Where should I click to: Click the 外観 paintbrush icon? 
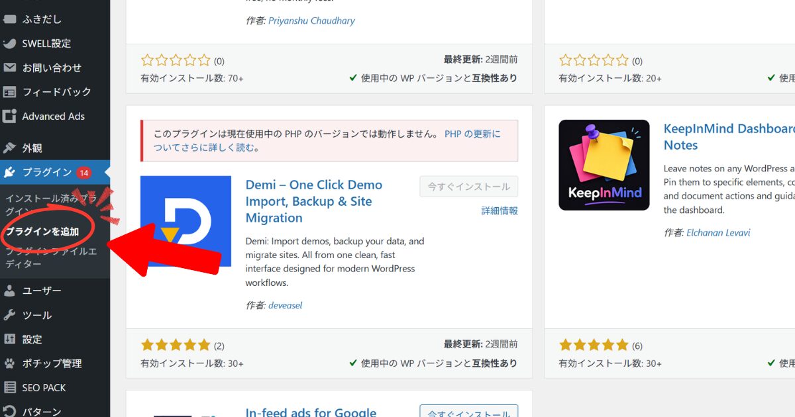(9, 148)
